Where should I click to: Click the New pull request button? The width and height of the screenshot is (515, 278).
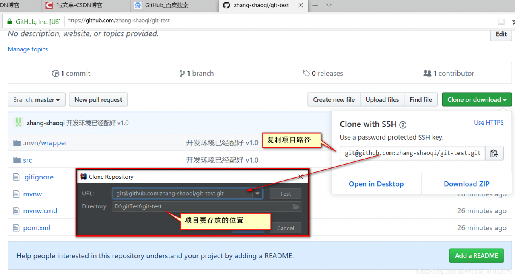[98, 100]
